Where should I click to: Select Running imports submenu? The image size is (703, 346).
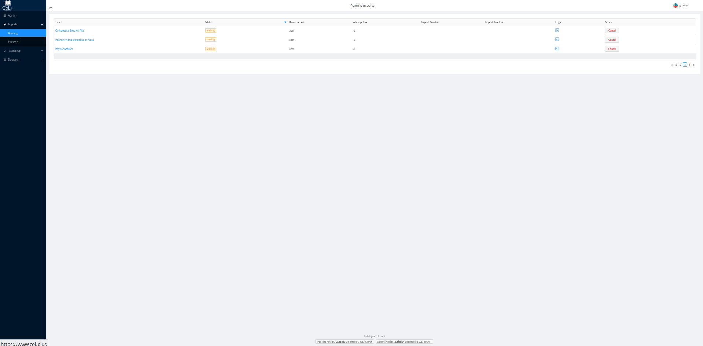(23, 33)
